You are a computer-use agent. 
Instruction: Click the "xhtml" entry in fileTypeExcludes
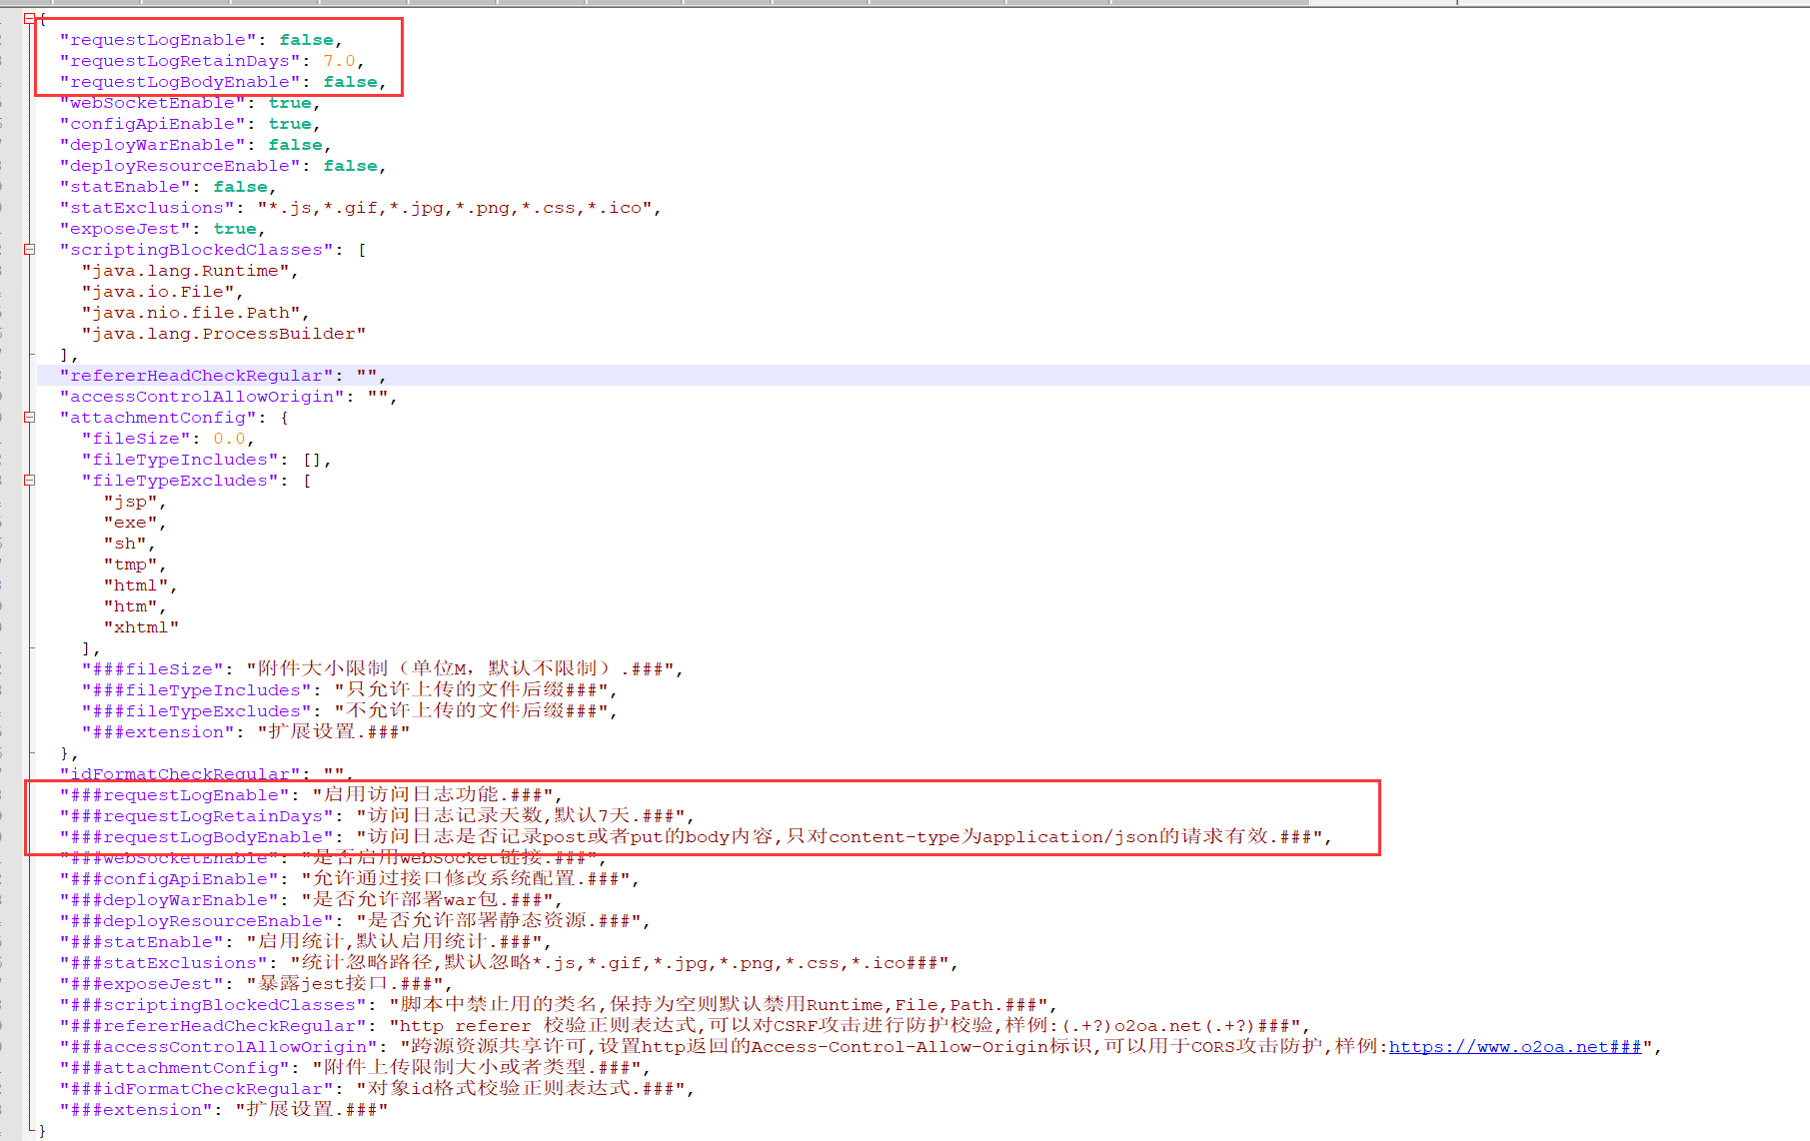141,627
